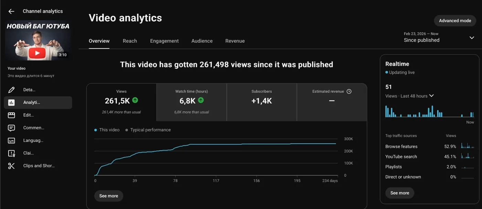
Task: Click the +1,4K subscribers value
Action: pos(262,101)
